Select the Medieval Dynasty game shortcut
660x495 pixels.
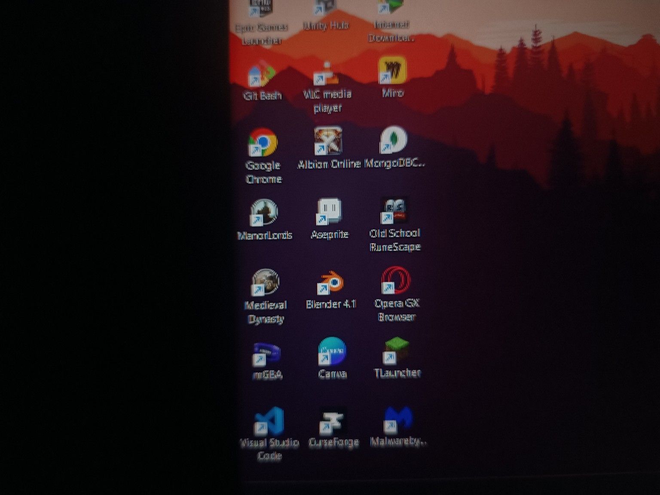pos(266,296)
